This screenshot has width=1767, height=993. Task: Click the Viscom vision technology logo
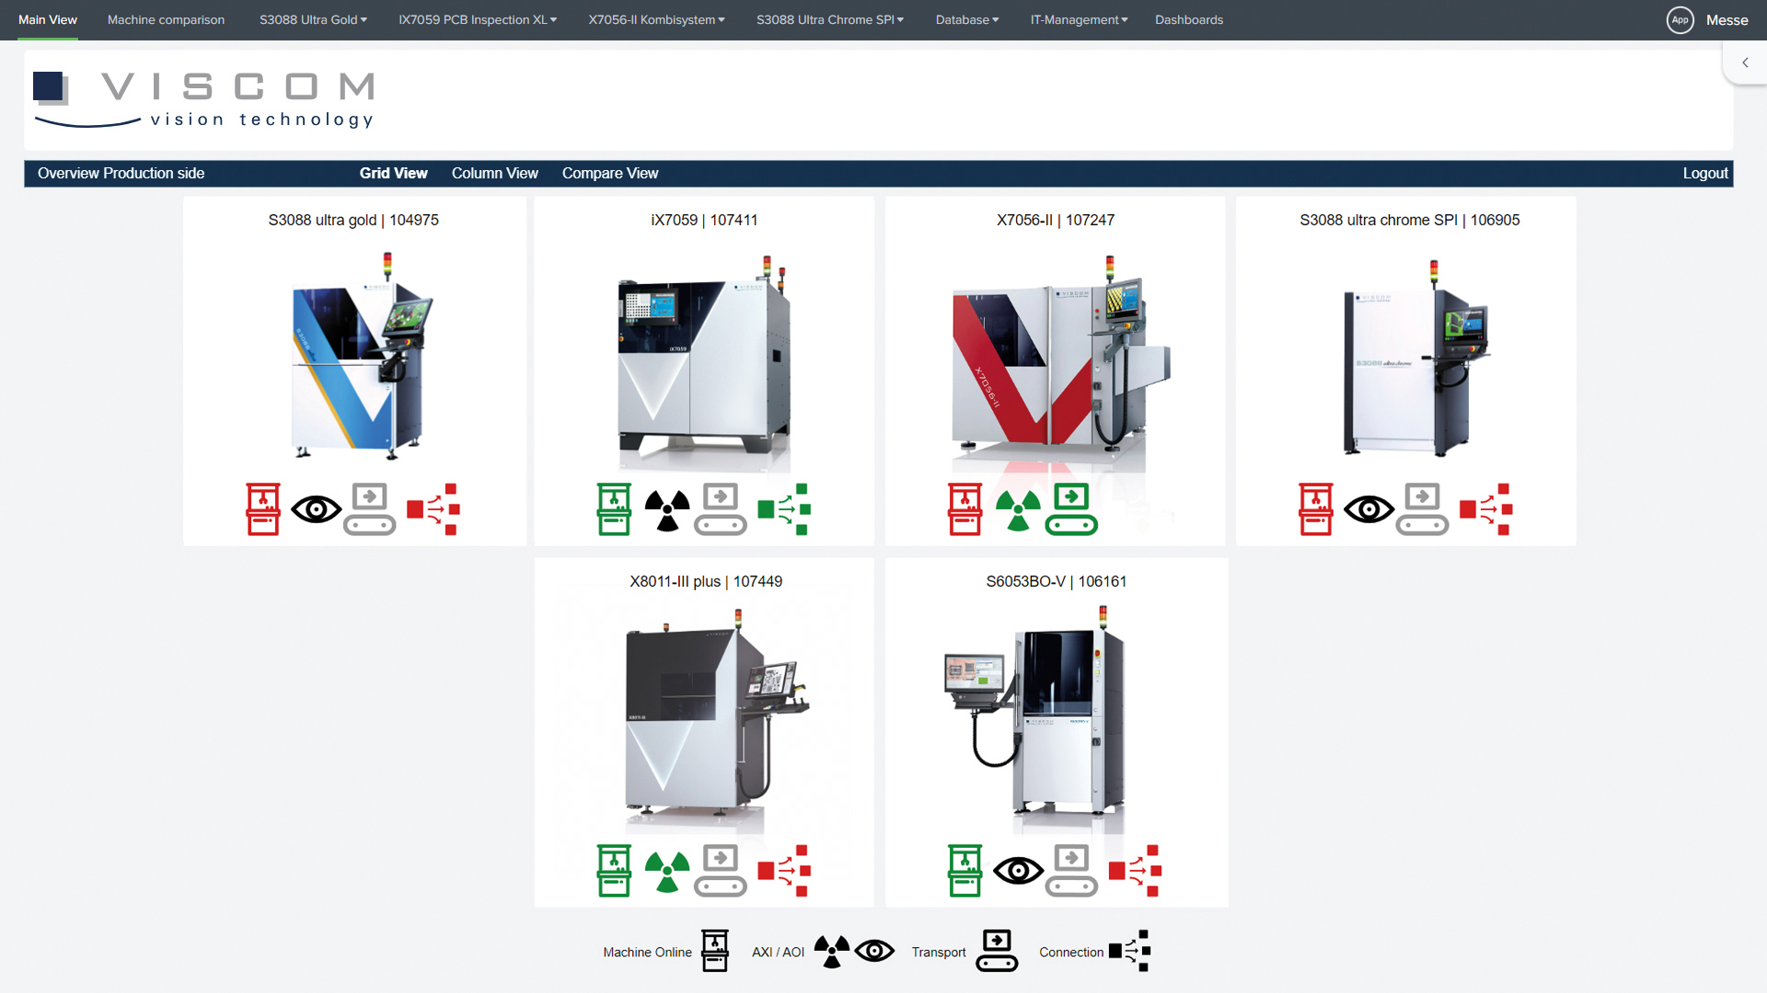[204, 99]
